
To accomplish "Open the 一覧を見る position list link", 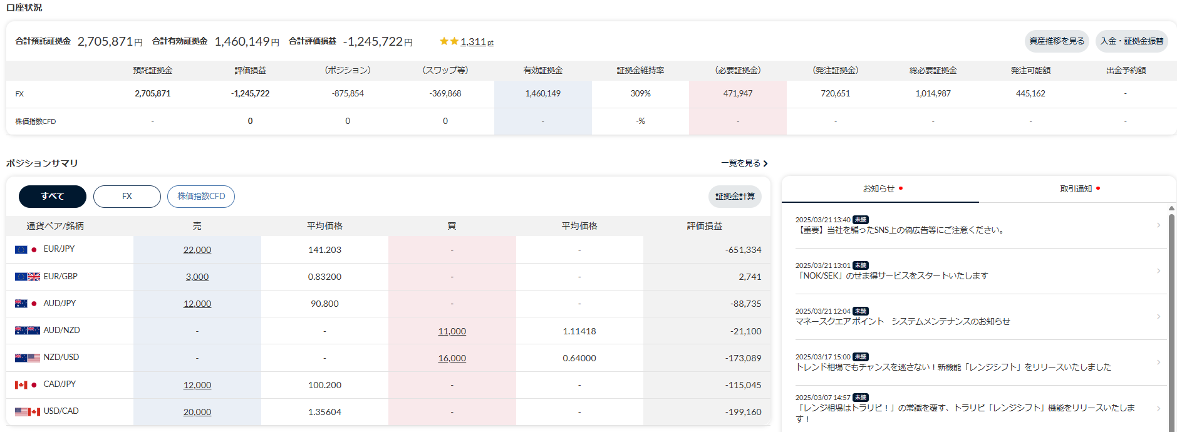I will [744, 163].
